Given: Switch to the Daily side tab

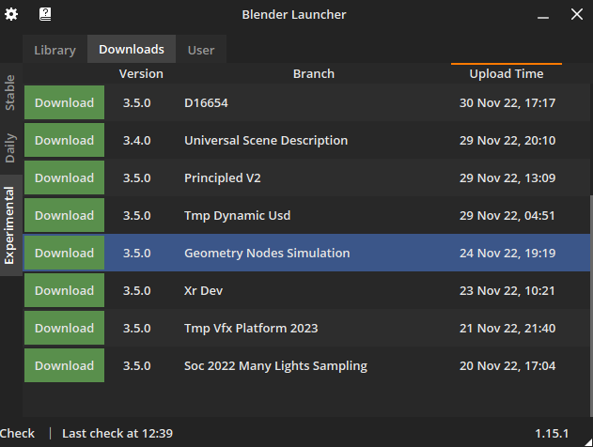Looking at the screenshot, I should [x=10, y=147].
